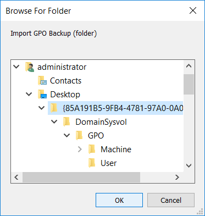Click the DomainSysvol folder icon

(x=67, y=122)
